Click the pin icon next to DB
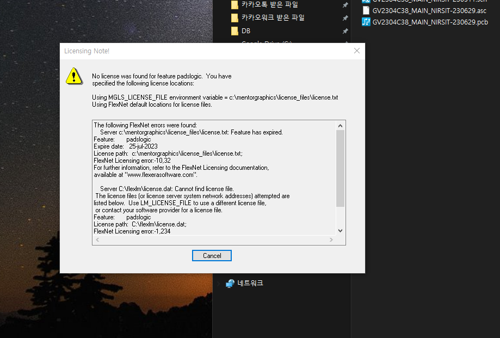 [x=345, y=31]
